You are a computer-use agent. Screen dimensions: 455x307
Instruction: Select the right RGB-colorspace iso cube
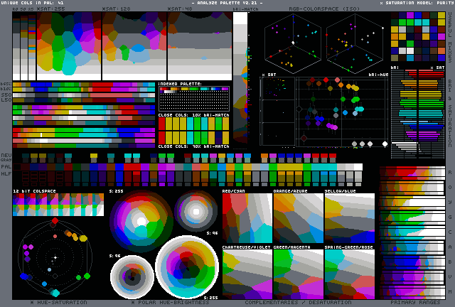tap(357, 43)
